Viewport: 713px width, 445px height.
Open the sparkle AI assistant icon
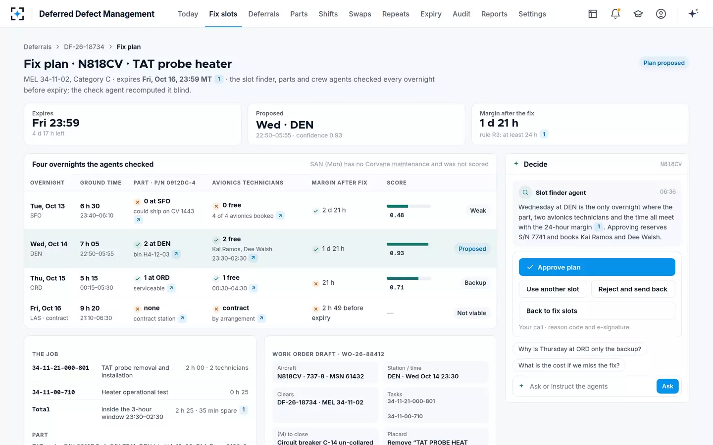click(693, 13)
